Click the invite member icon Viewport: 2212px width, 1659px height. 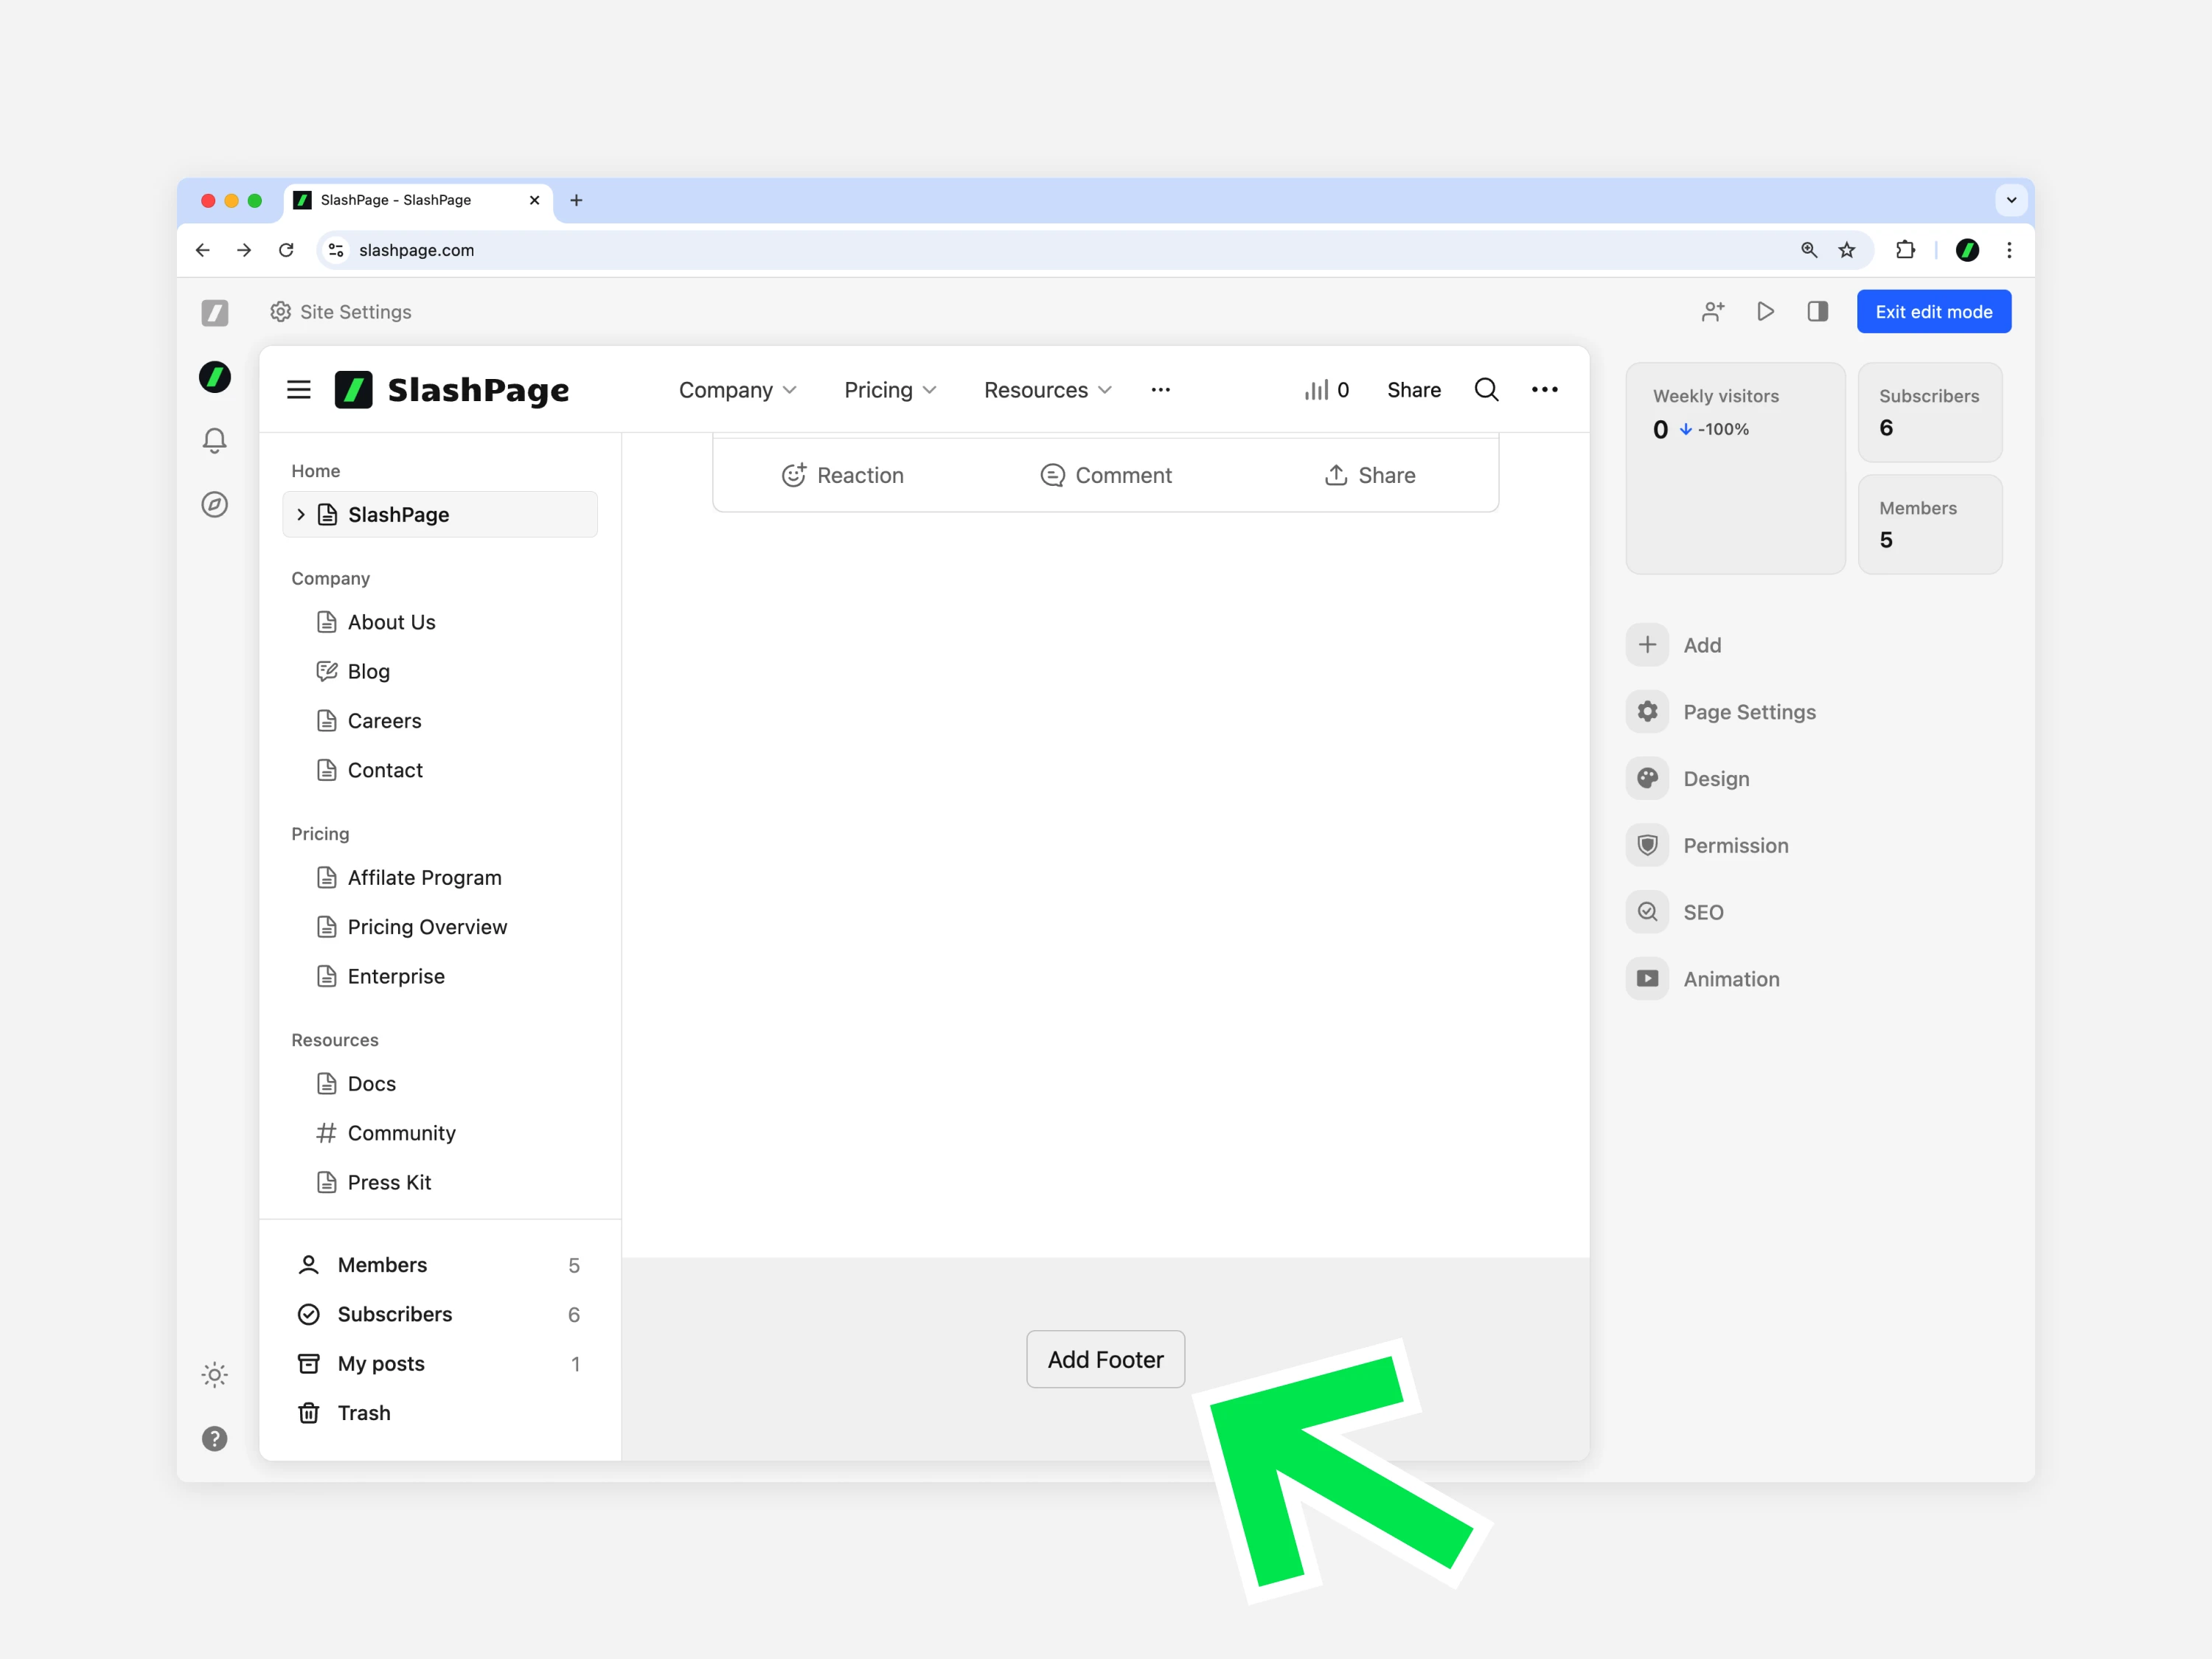pos(1713,312)
